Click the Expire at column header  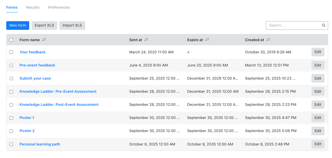[195, 40]
